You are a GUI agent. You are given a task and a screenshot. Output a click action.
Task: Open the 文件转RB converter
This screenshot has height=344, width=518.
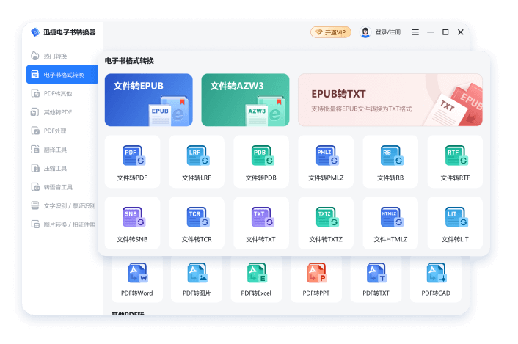point(390,162)
